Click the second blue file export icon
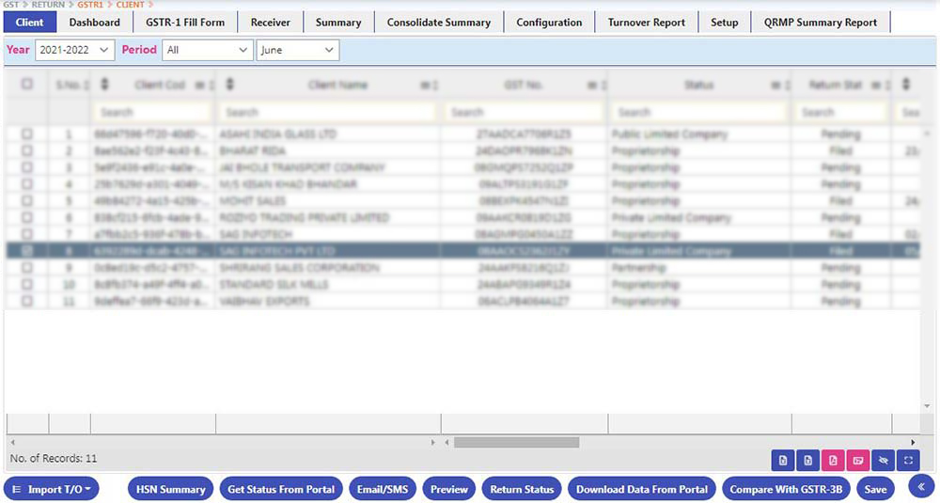Screen dimensions: 940x503 point(807,460)
